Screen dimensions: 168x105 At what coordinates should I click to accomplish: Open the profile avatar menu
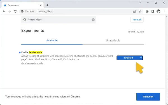point(158,11)
